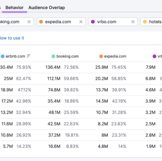This screenshot has height=161, width=162.
Task: Select the 75.45% expedia cell
Action: point(119,67)
